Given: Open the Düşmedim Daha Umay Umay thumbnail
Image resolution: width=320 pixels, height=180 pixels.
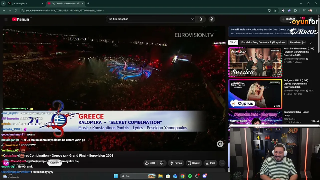Looking at the screenshot, I should click(255, 117).
